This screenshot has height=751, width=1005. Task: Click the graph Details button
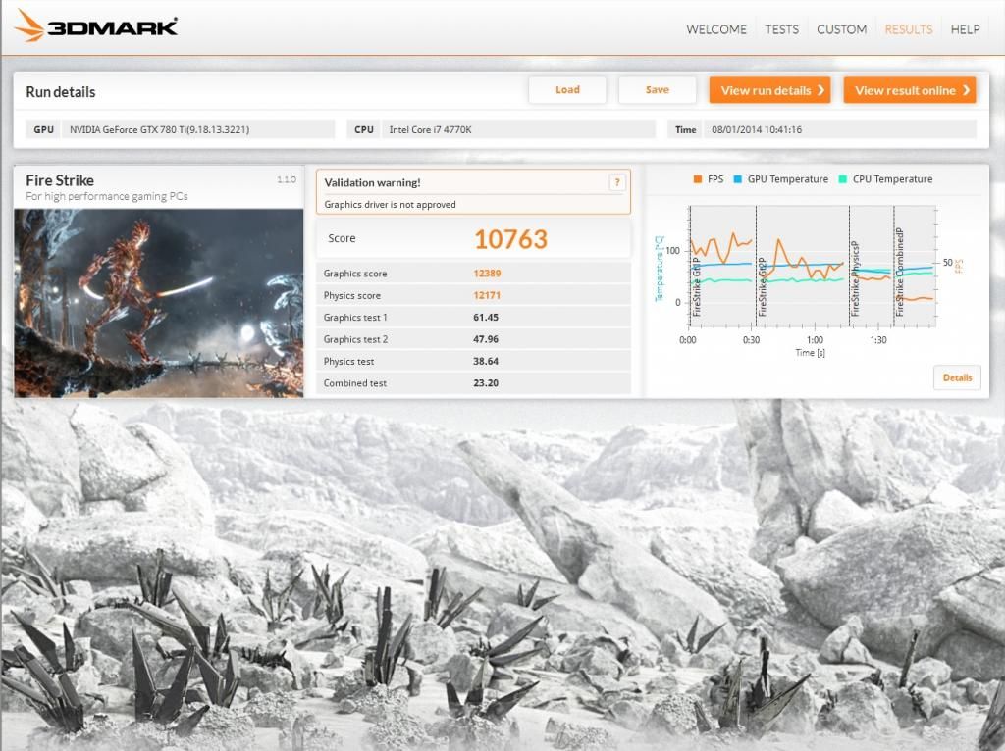pos(957,377)
